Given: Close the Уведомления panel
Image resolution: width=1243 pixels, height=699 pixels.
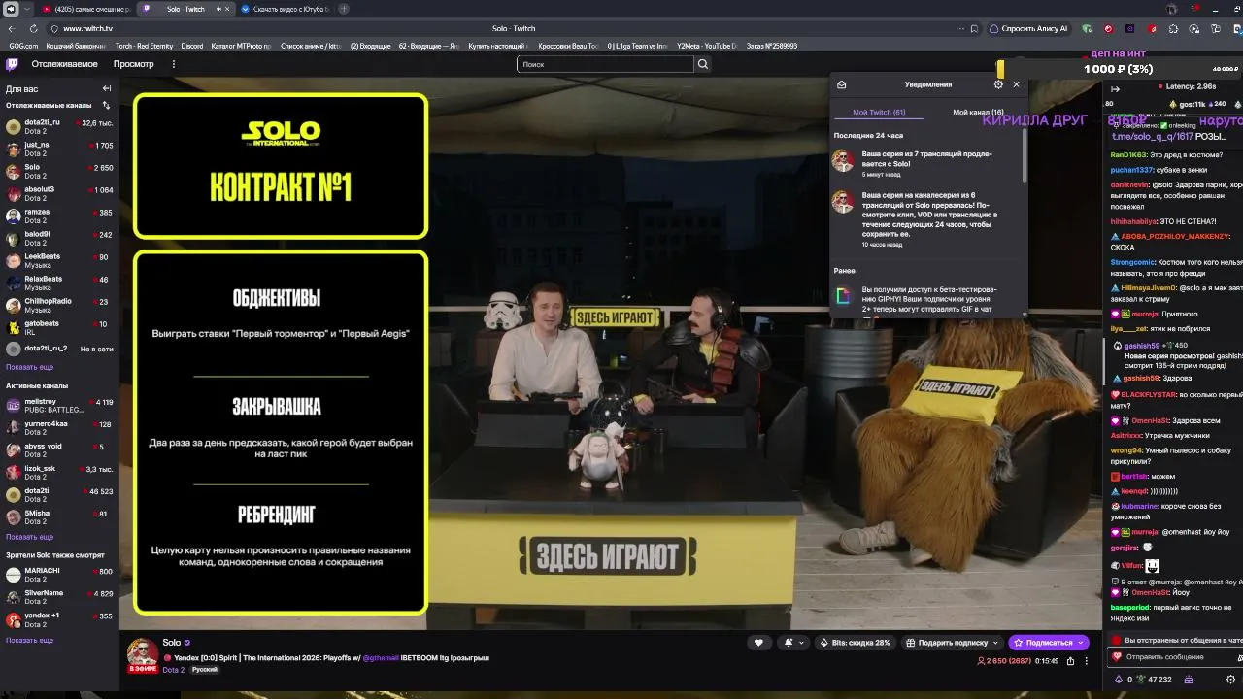Looking at the screenshot, I should (x=1017, y=84).
